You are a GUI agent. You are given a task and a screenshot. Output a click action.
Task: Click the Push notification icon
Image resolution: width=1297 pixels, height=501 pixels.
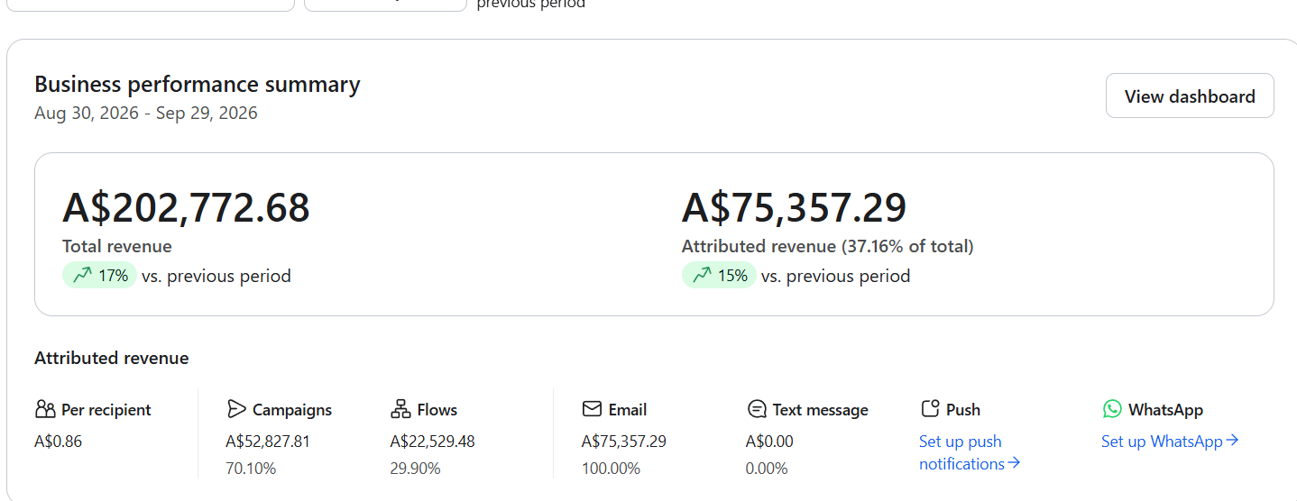coord(930,409)
